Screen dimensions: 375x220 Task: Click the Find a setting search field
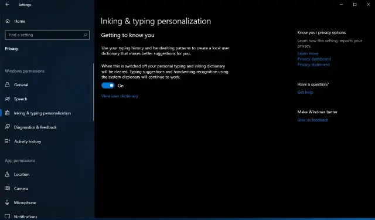pyautogui.click(x=47, y=35)
